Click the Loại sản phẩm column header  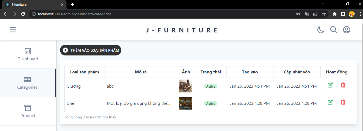pyautogui.click(x=84, y=72)
